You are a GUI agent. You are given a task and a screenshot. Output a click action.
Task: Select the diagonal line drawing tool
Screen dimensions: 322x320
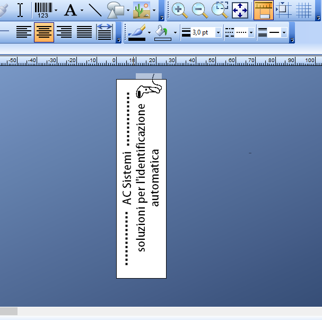pos(95,10)
